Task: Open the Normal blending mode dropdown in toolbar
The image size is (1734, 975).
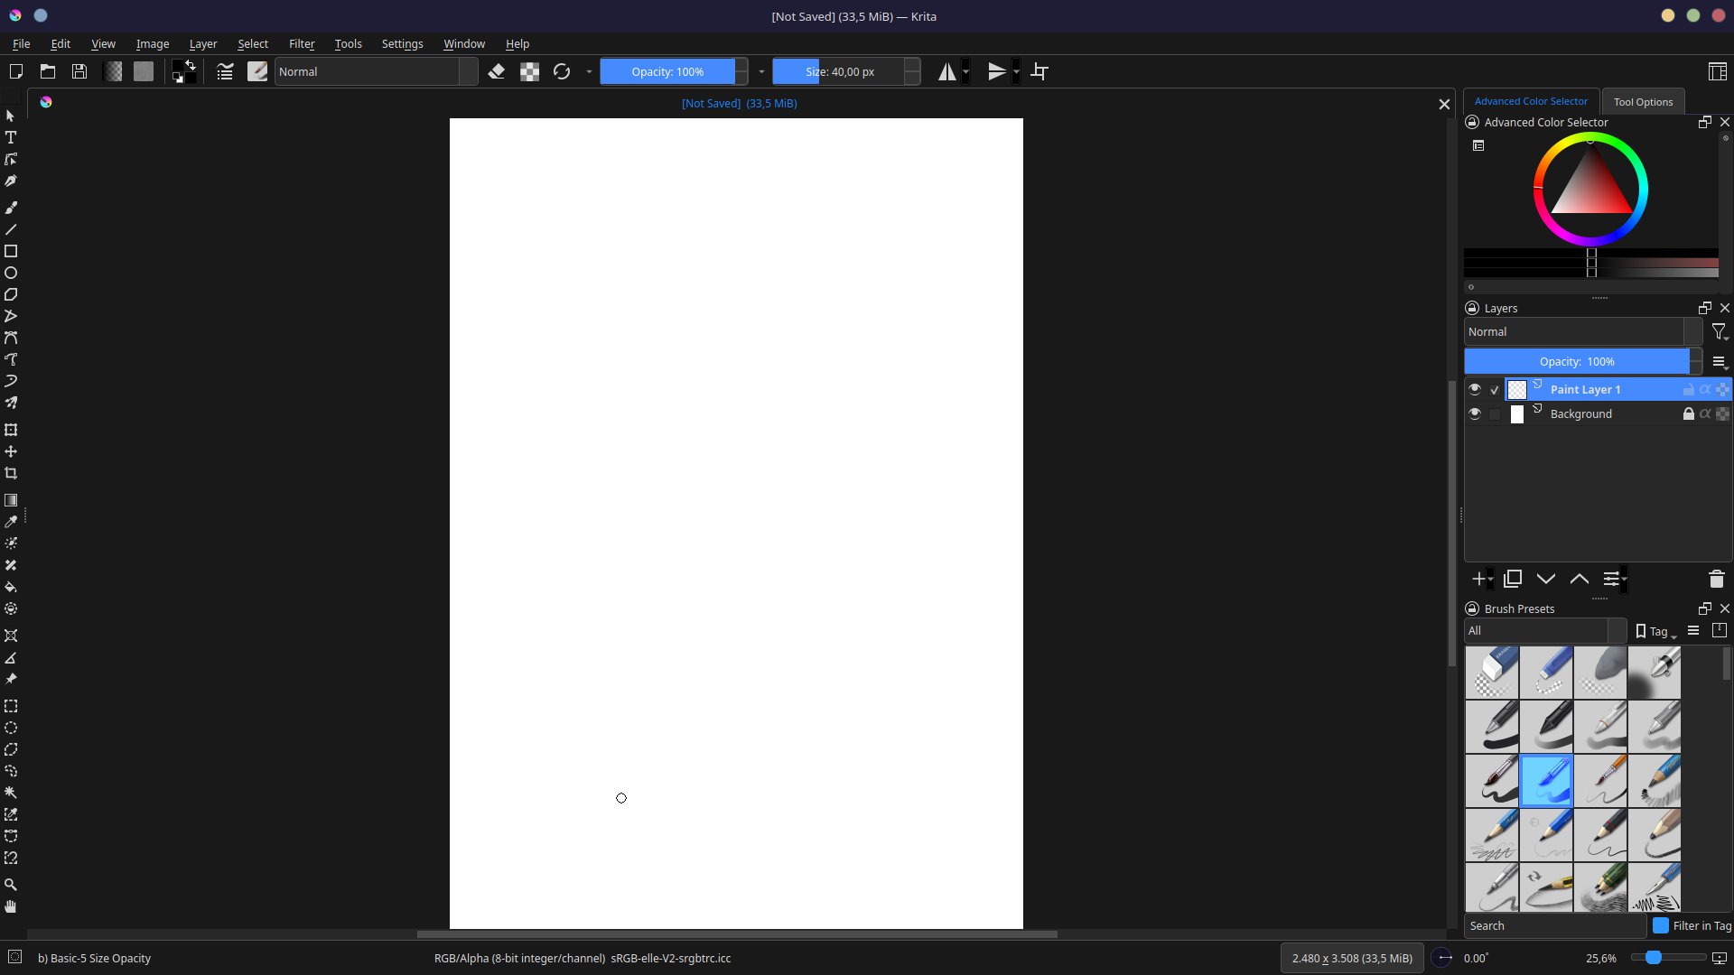Action: 377,71
